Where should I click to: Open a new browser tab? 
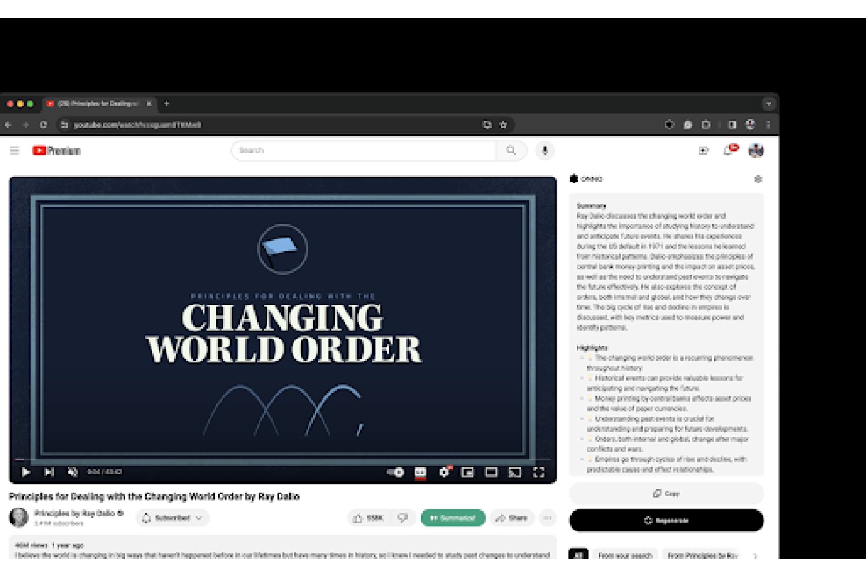(167, 104)
